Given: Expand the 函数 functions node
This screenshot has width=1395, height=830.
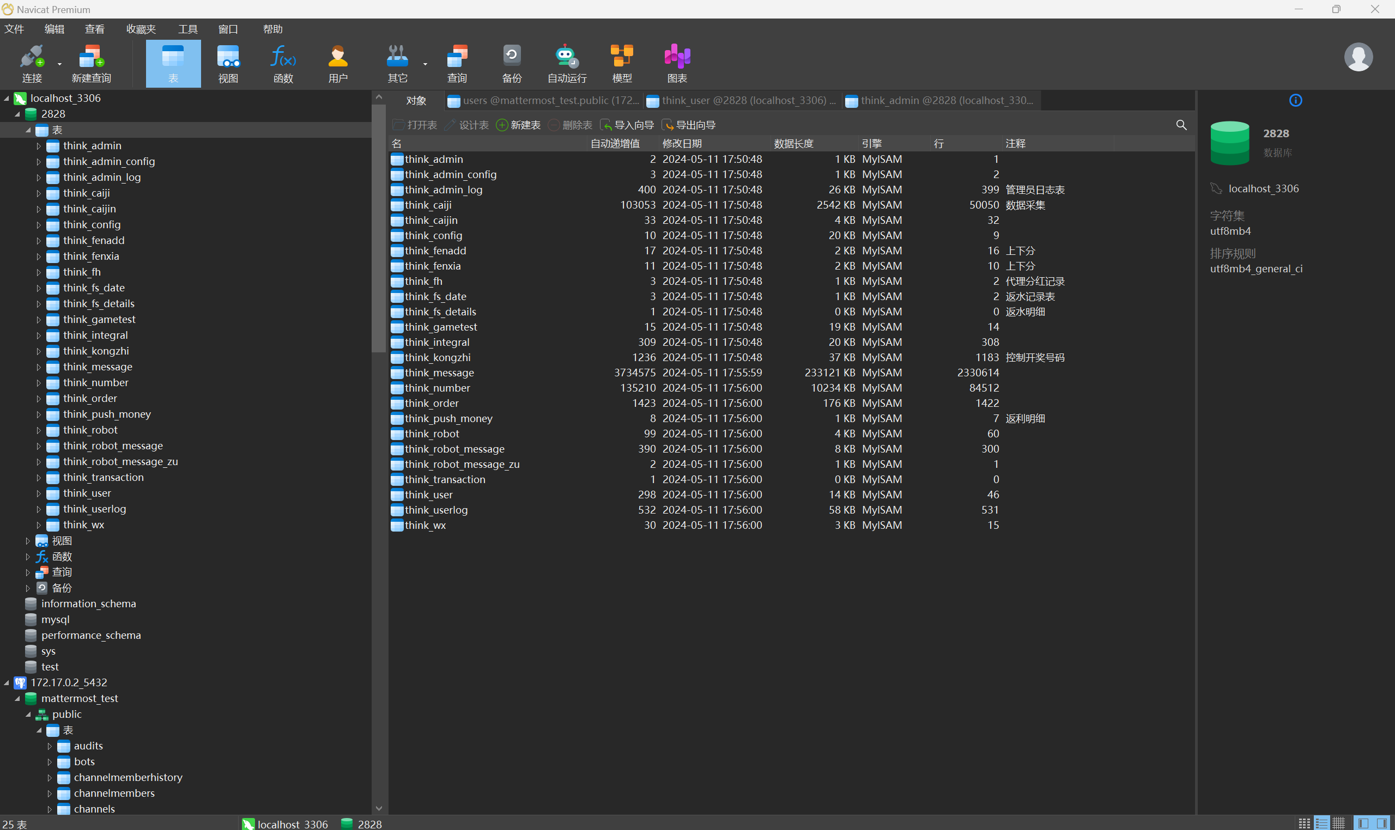Looking at the screenshot, I should coord(27,557).
